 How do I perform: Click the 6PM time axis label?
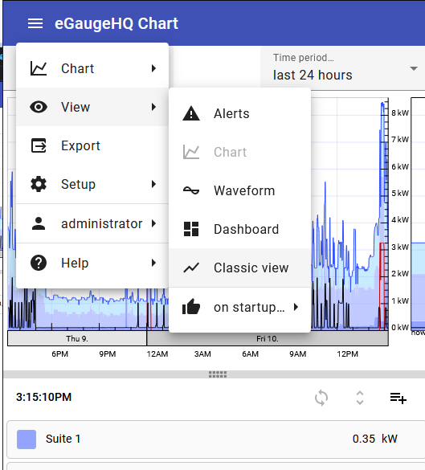(x=60, y=354)
